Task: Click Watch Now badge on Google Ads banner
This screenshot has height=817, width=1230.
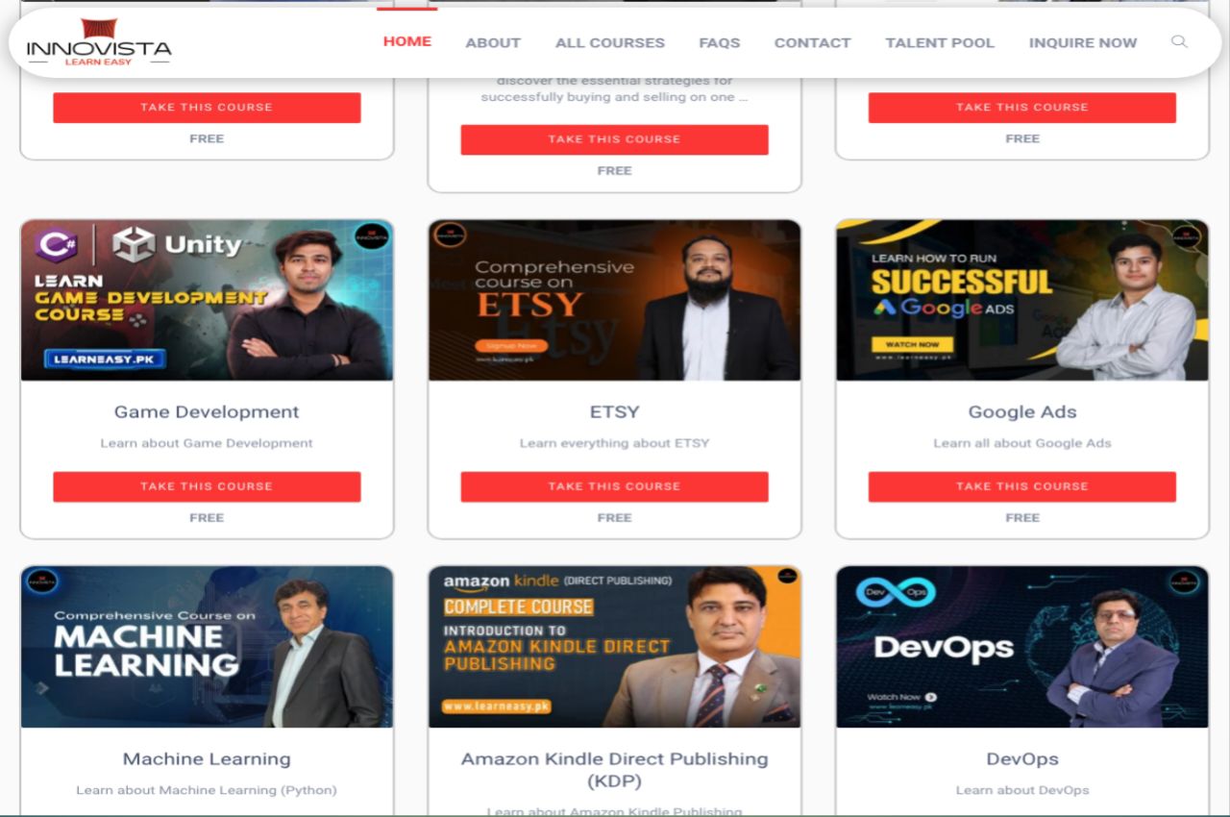Action: tap(912, 344)
